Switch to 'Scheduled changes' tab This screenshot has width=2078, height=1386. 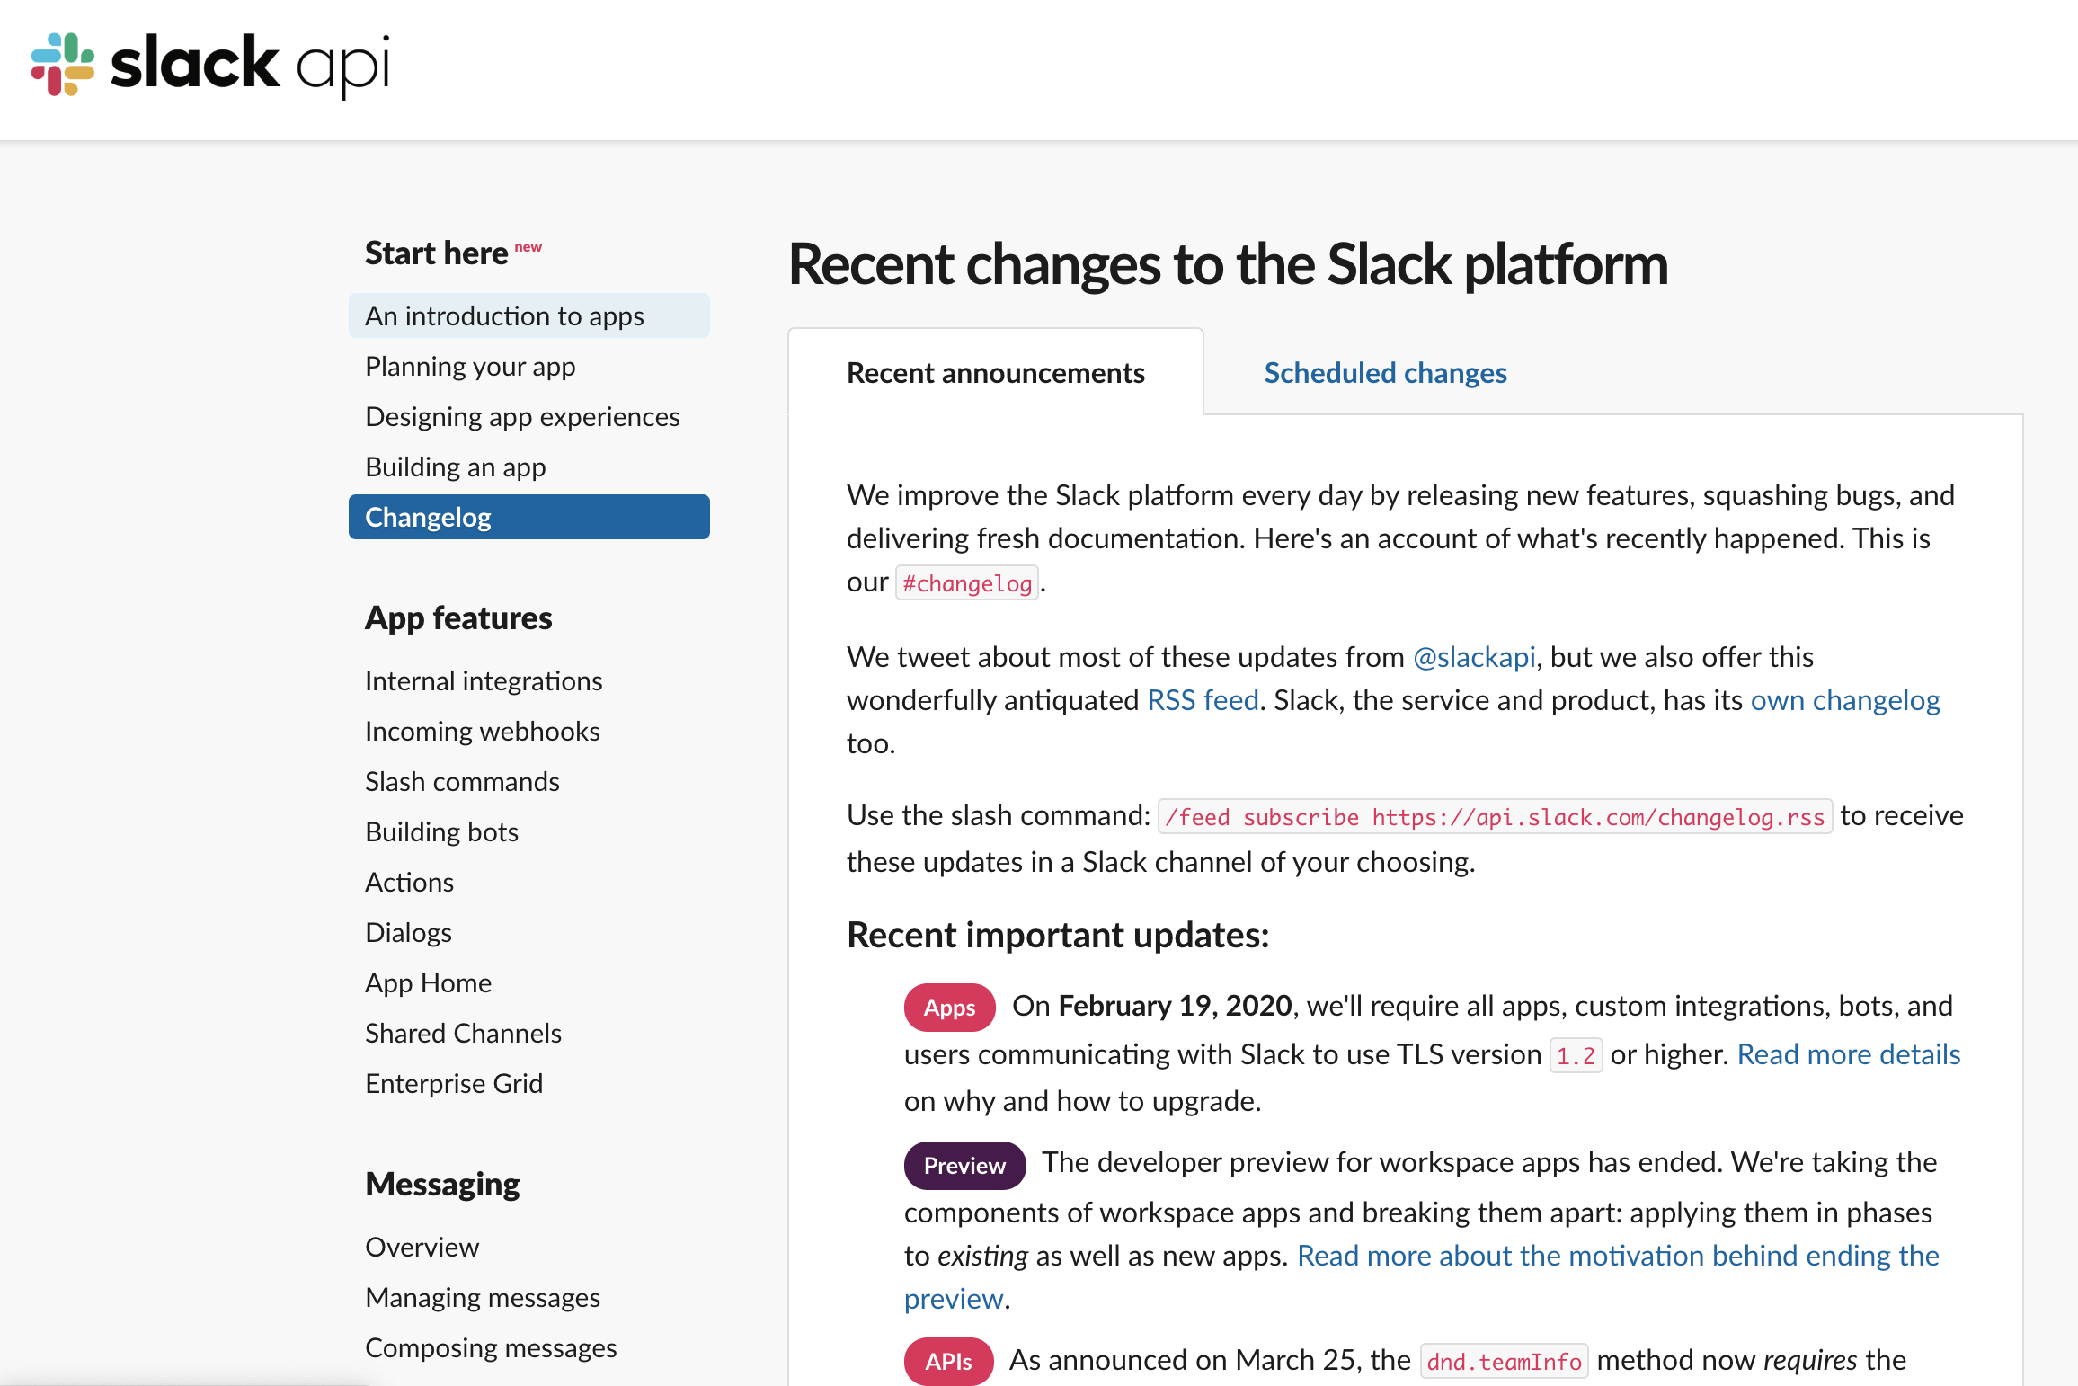(x=1385, y=372)
